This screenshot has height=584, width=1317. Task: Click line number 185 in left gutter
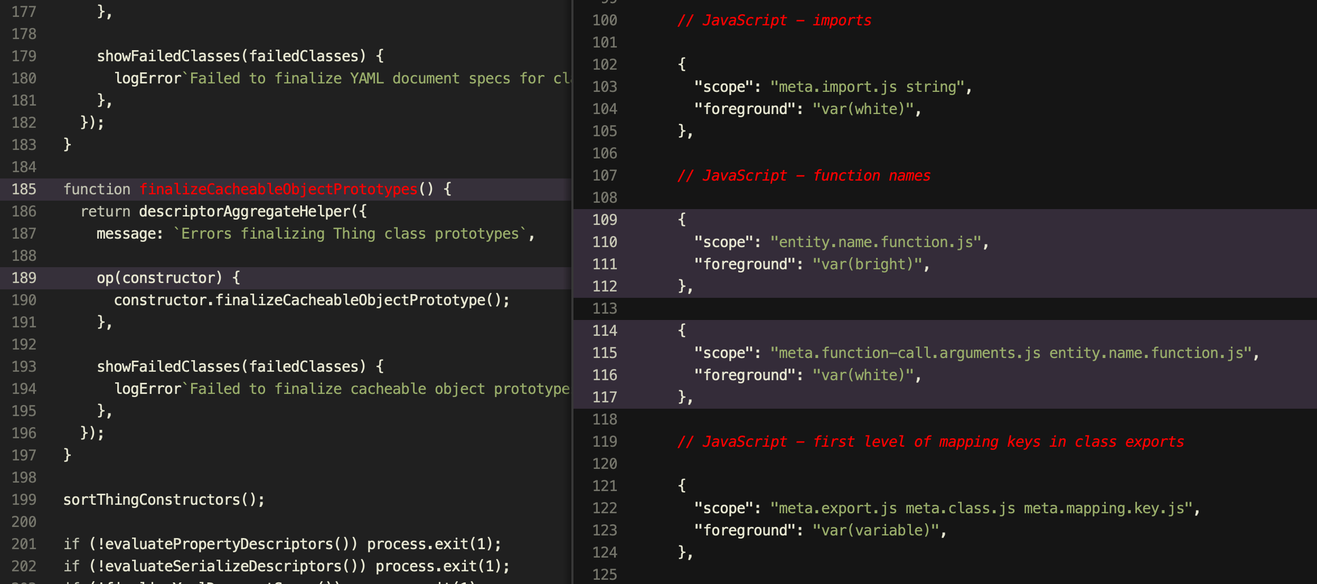coord(24,189)
